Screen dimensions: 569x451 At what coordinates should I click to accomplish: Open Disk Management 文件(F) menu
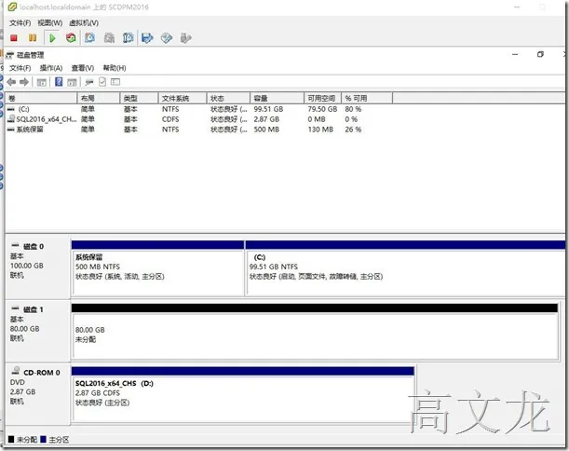20,68
